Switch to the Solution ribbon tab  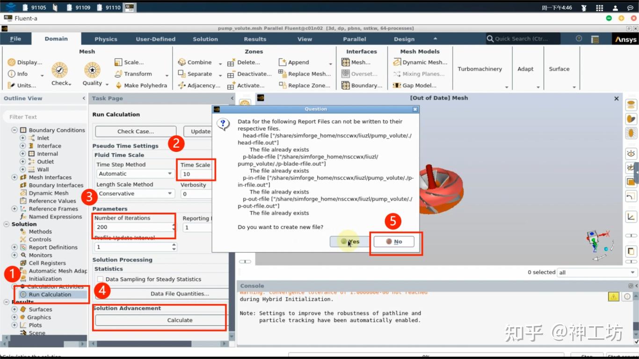(205, 39)
